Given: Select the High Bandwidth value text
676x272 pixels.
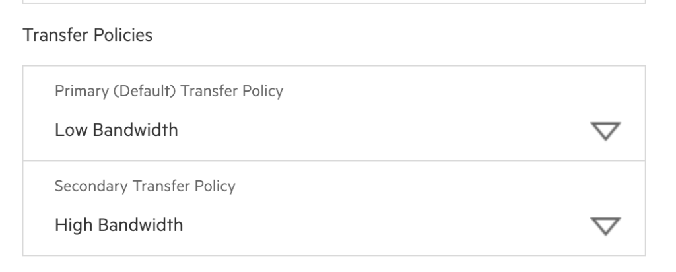Looking at the screenshot, I should click(119, 225).
